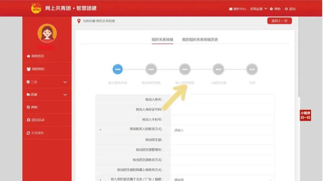Image resolution: width=323 pixels, height=181 pixels.
Task: Open 我的首页 in the sidebar
Action: [x=47, y=56]
